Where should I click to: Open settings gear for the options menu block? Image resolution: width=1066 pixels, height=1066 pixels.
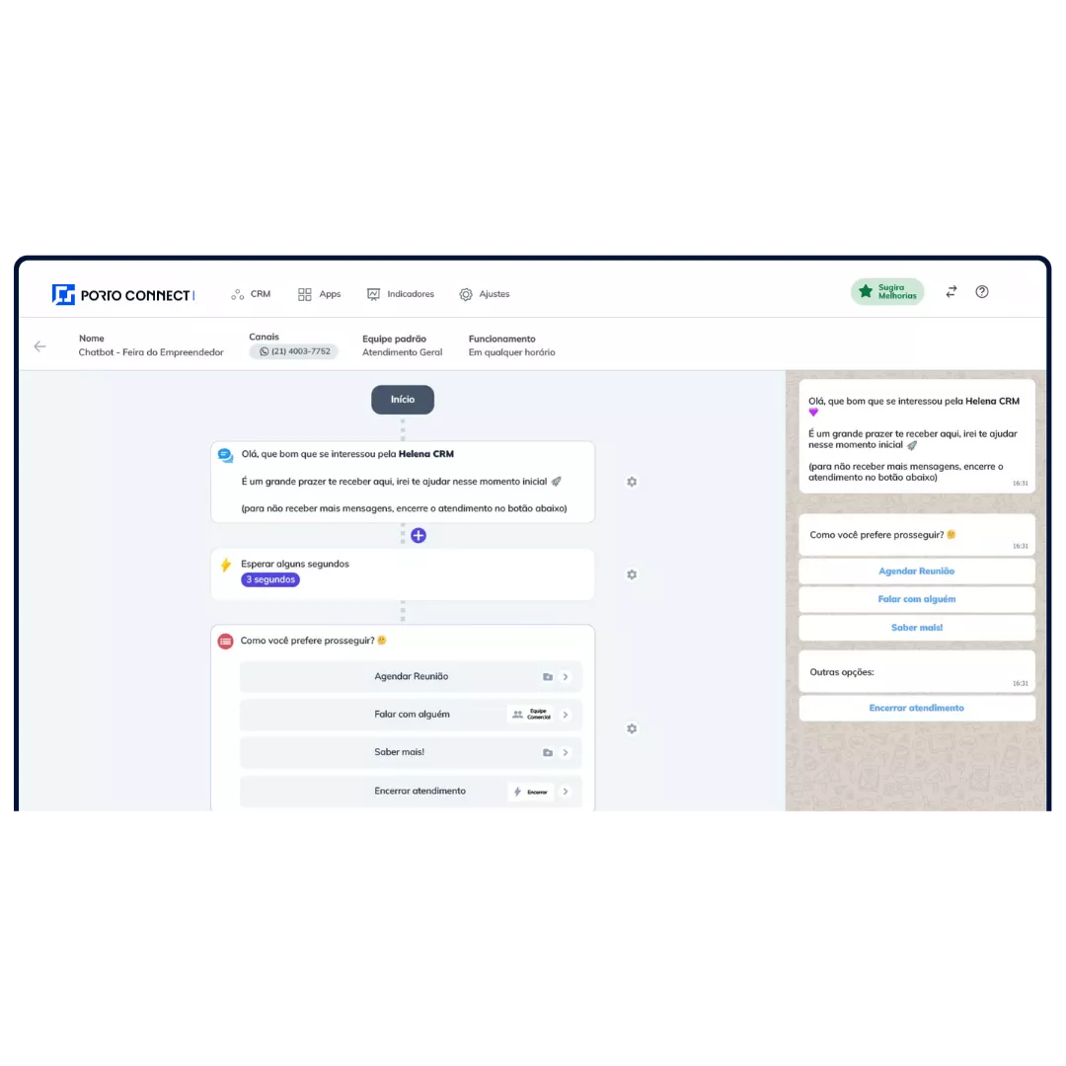pos(632,728)
